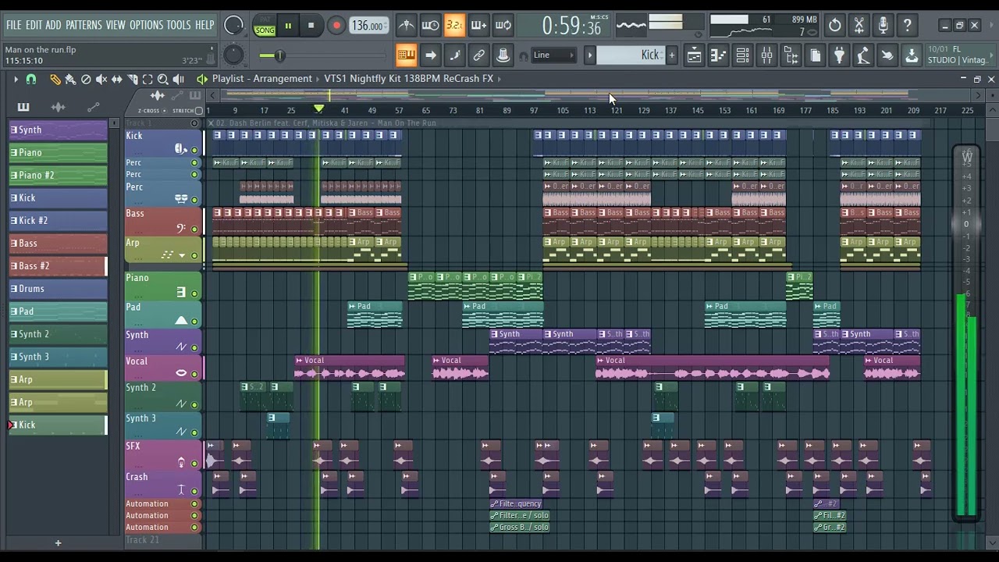The height and width of the screenshot is (562, 999).
Task: Click the undo history icon
Action: (835, 26)
